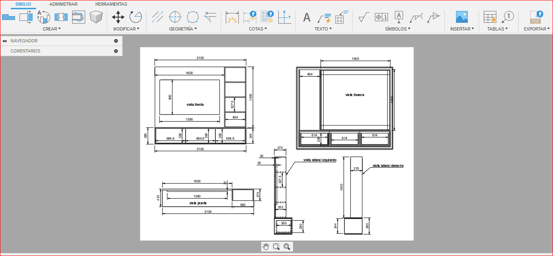
Task: Click the Center Mark tool
Action: tap(175, 17)
